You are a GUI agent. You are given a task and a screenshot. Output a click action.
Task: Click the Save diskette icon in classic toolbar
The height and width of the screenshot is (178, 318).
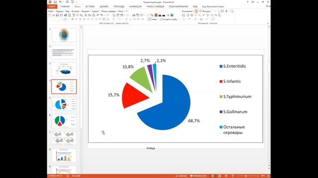[x=58, y=15]
